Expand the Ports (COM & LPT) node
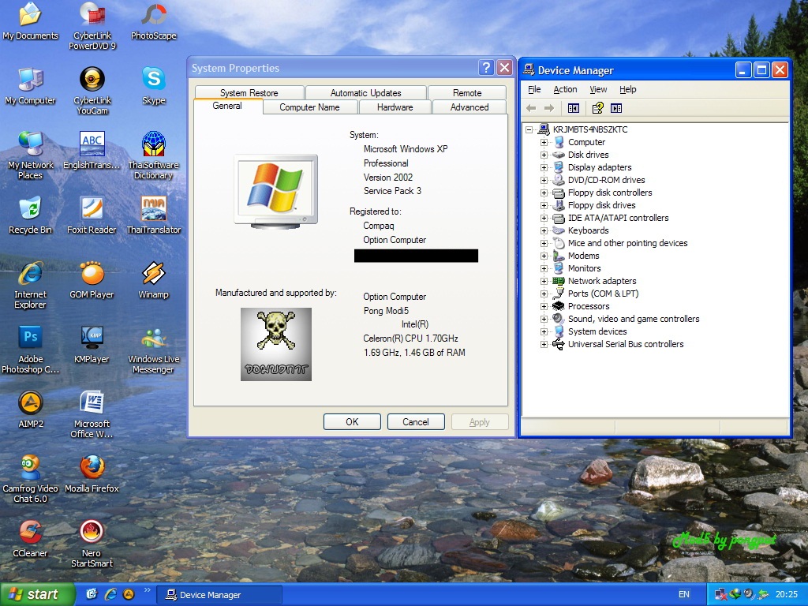Screen dimensions: 808x606 click(544, 294)
